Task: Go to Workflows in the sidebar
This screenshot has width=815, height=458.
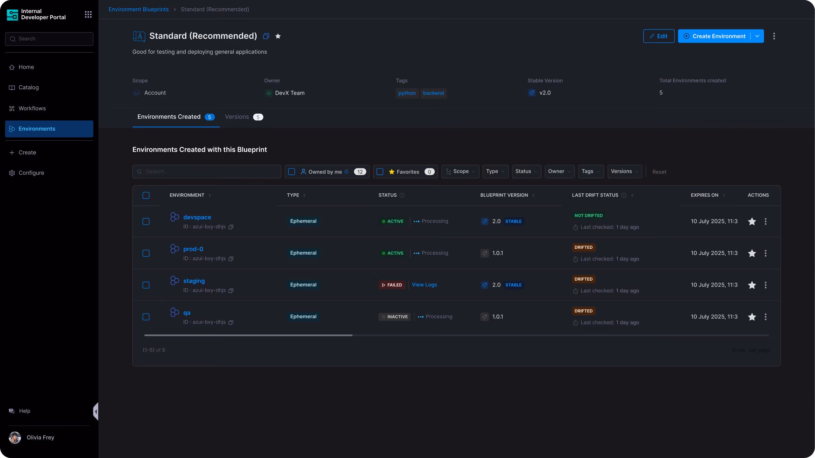Action: click(x=32, y=109)
